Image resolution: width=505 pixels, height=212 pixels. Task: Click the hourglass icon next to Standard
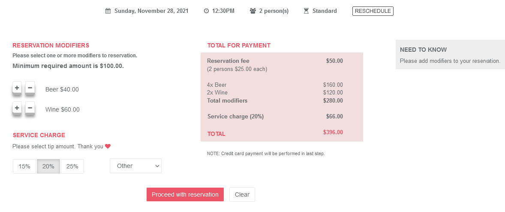(306, 11)
